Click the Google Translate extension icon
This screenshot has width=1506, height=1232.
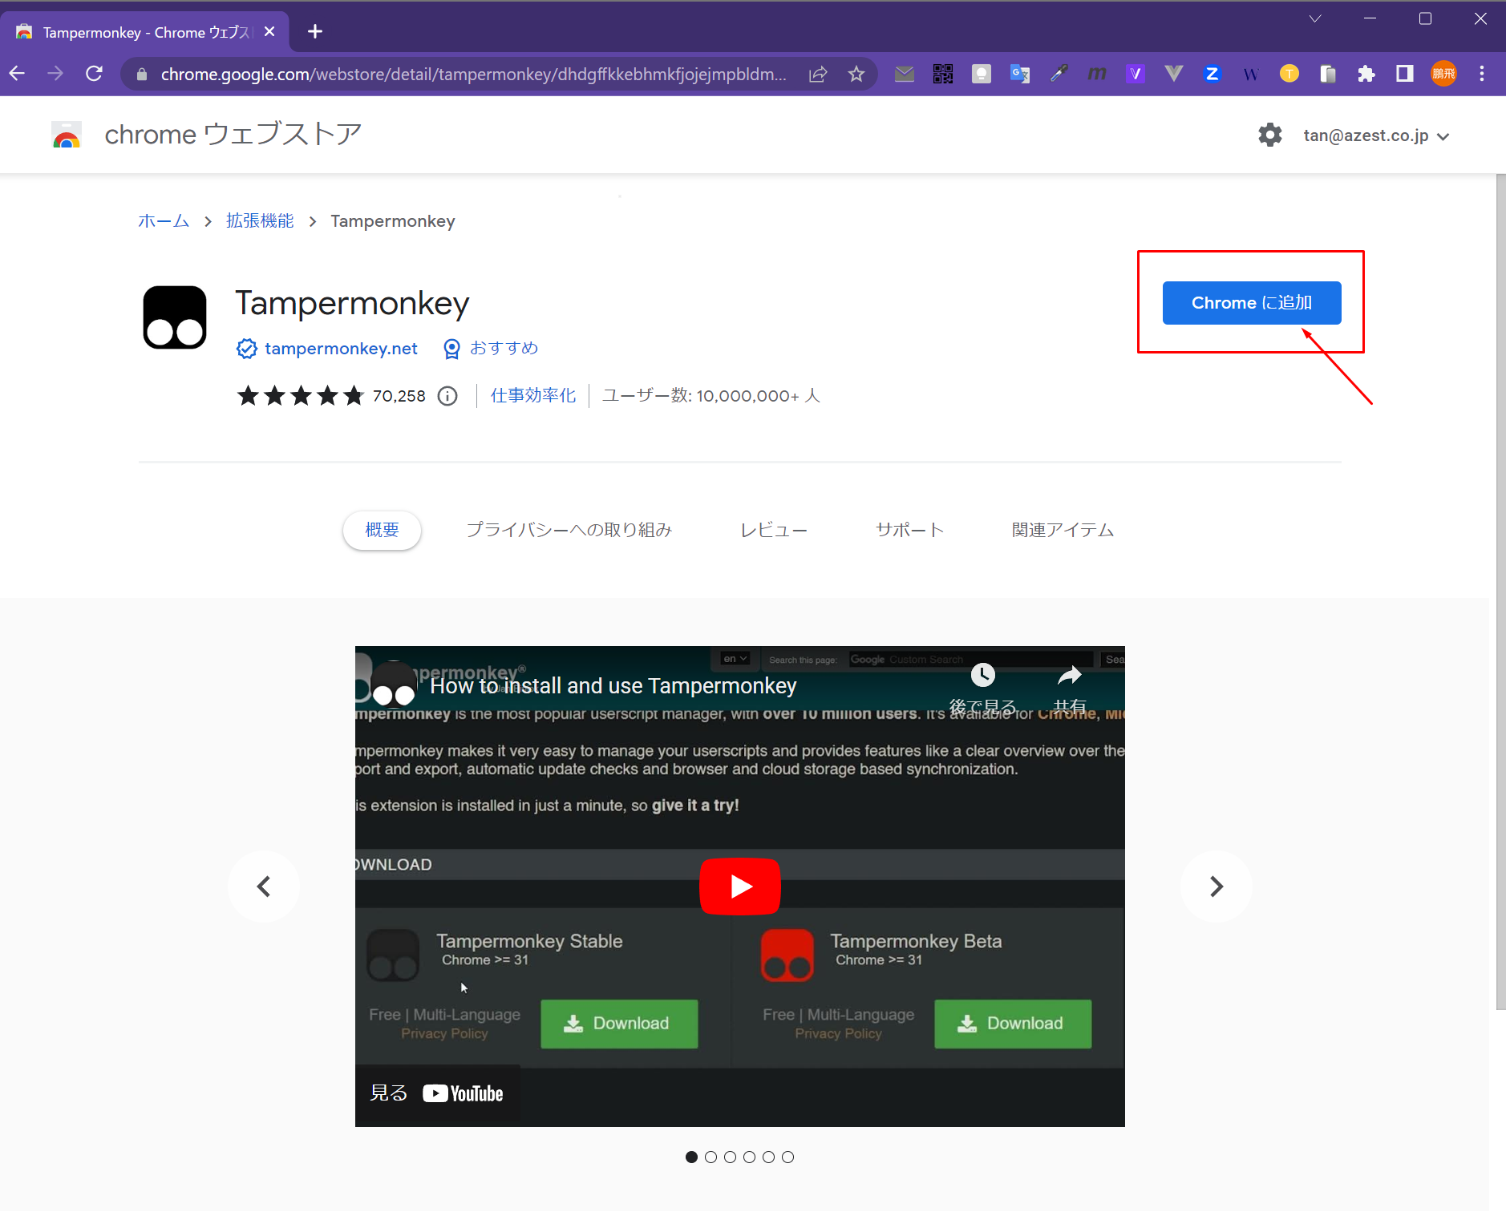[1019, 75]
